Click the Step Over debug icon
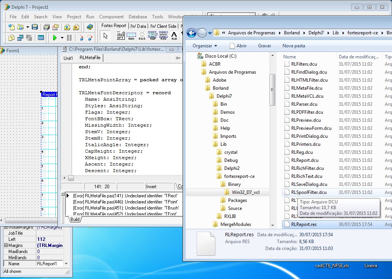The height and width of the screenshot is (279, 392). 90,38
